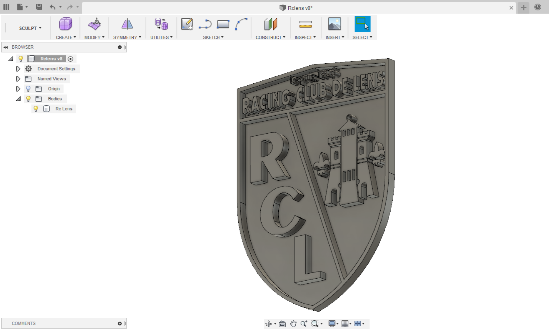Open the UTILITIES menu
Image resolution: width=549 pixels, height=330 pixels.
coord(161,37)
